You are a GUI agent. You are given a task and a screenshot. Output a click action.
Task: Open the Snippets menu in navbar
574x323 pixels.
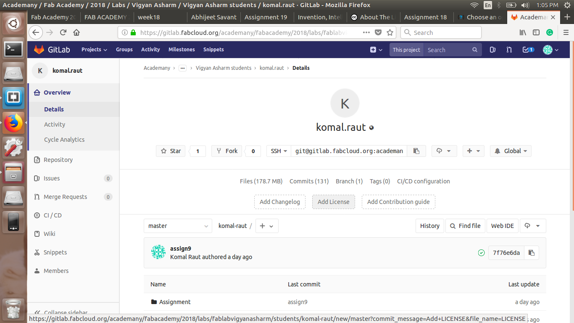(x=213, y=50)
